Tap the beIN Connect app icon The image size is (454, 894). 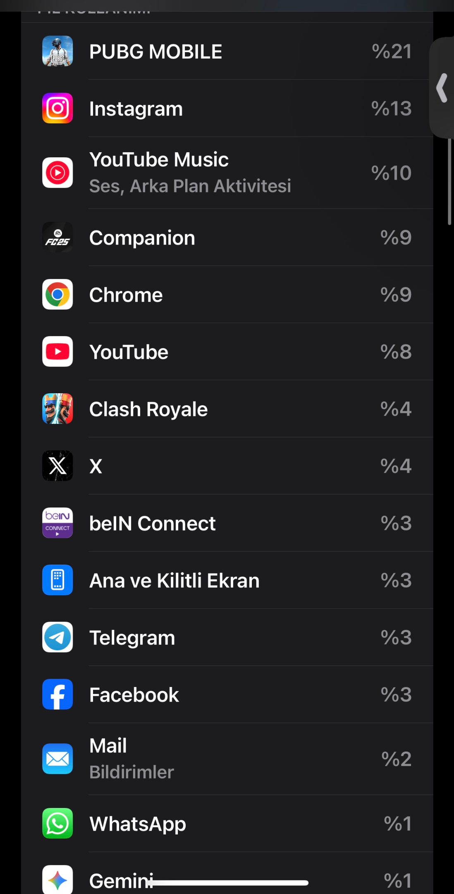coord(57,523)
